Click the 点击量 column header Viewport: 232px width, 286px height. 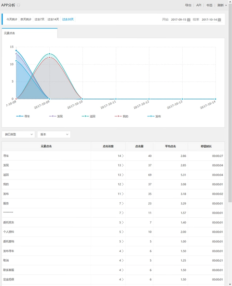pos(139,146)
